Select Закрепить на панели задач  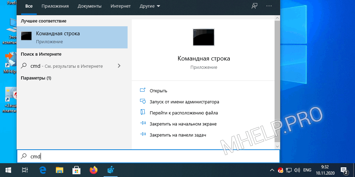click(178, 135)
